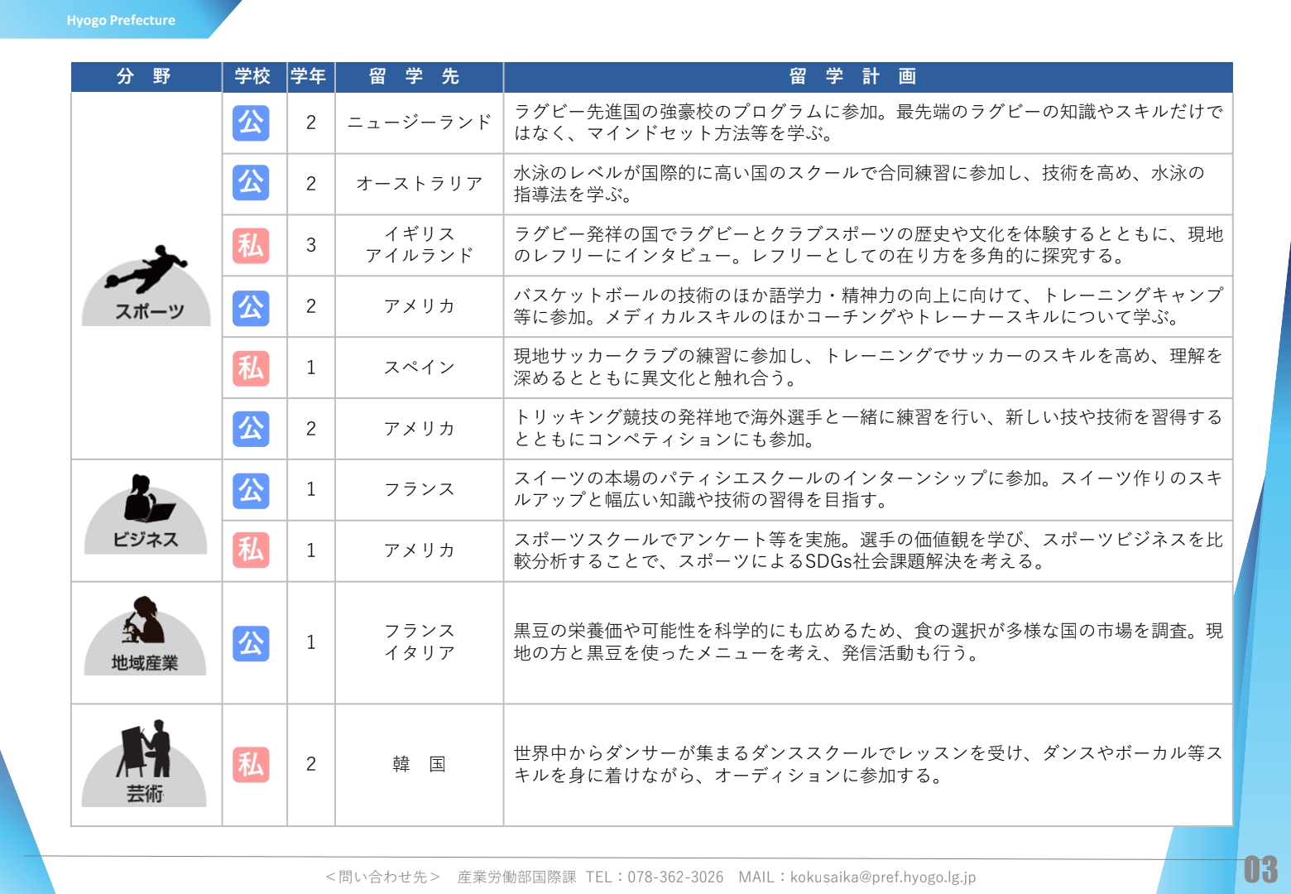Click the Hyogo Prefecture banner label

(x=121, y=21)
